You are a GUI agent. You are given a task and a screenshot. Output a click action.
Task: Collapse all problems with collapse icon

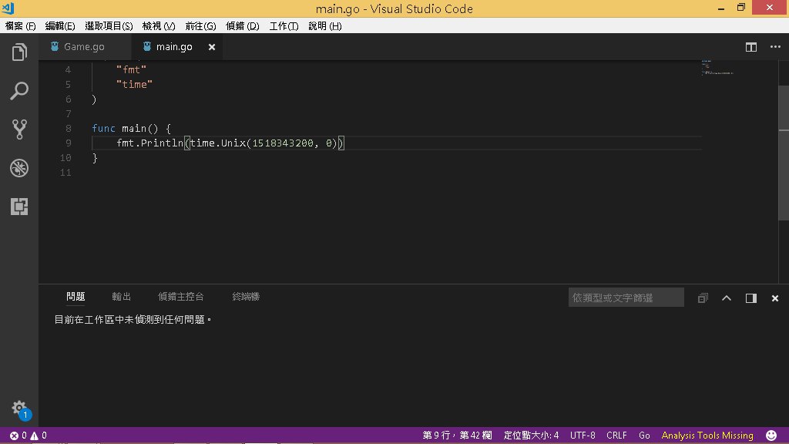(x=703, y=298)
